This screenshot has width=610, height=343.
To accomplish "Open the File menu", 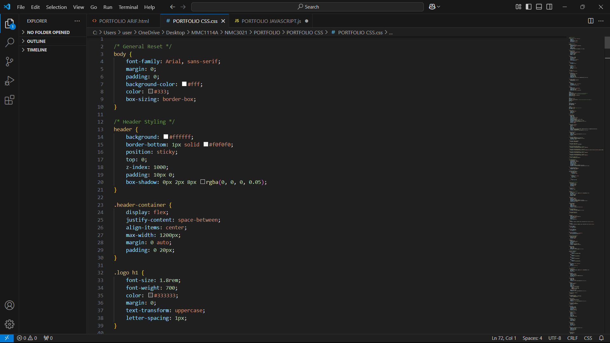I will point(21,7).
